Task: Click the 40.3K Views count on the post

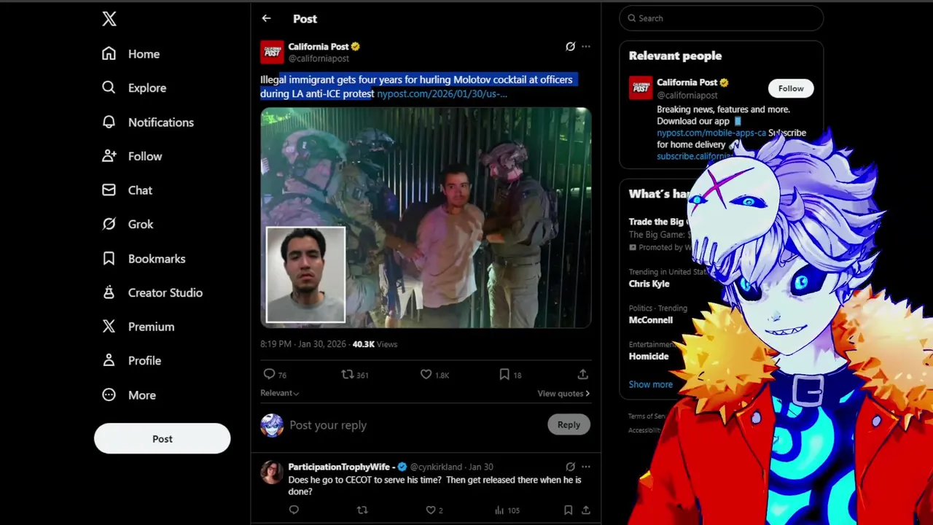Action: (x=375, y=344)
